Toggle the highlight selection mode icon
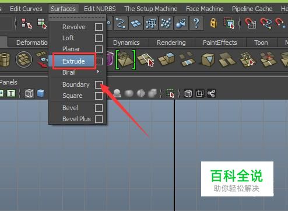 [x=229, y=23]
